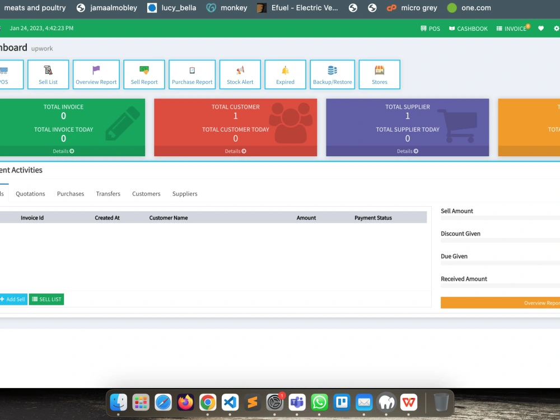Switch to the Quotations tab
The image size is (560, 420).
pos(30,194)
